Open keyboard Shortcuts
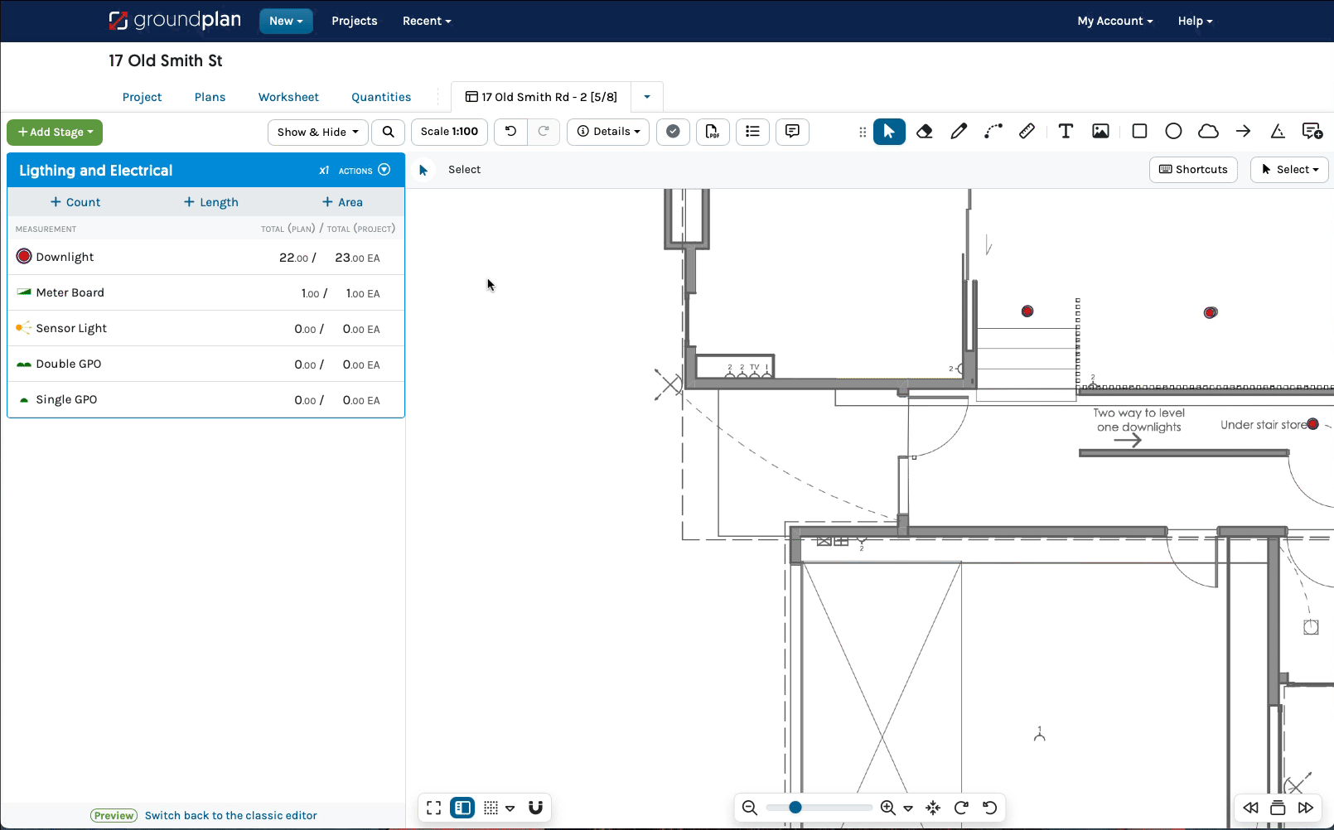This screenshot has height=830, width=1334. point(1193,169)
